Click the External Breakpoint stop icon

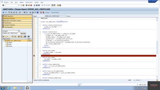[x=43, y=12]
